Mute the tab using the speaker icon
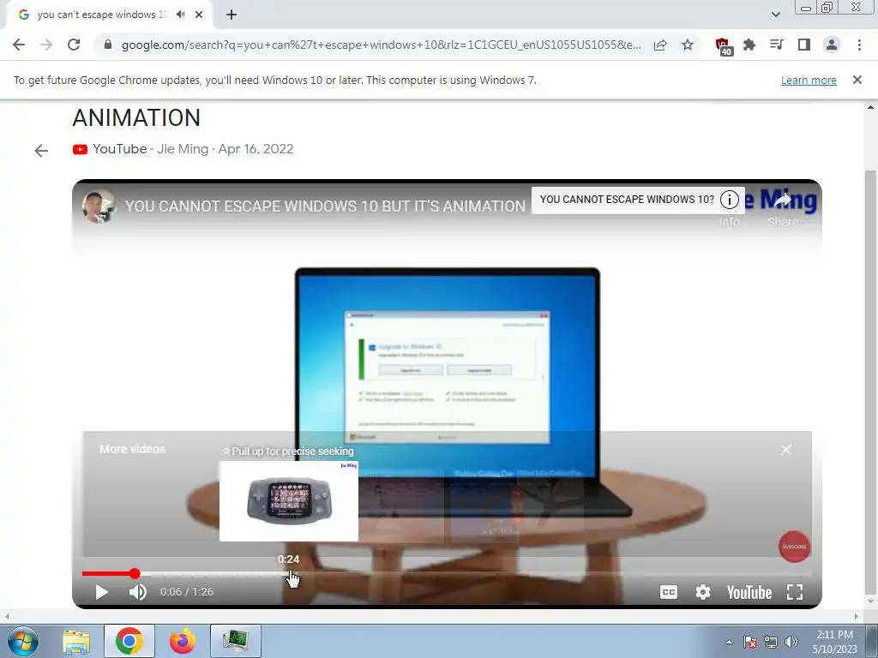Viewport: 878px width, 658px height. click(x=180, y=15)
